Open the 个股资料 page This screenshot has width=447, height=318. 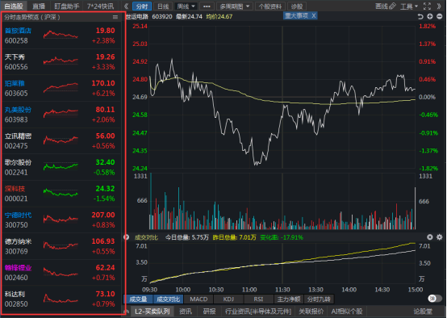click(270, 6)
